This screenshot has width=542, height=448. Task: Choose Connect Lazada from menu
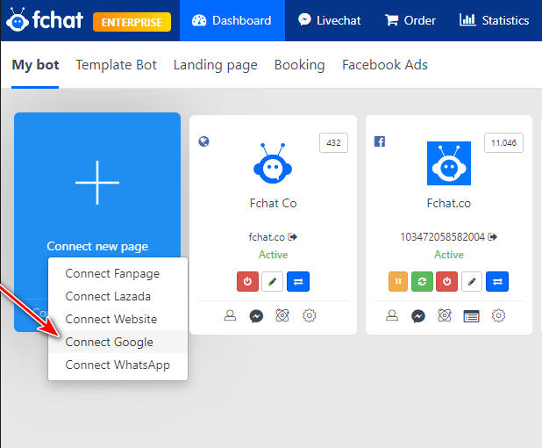[118, 296]
